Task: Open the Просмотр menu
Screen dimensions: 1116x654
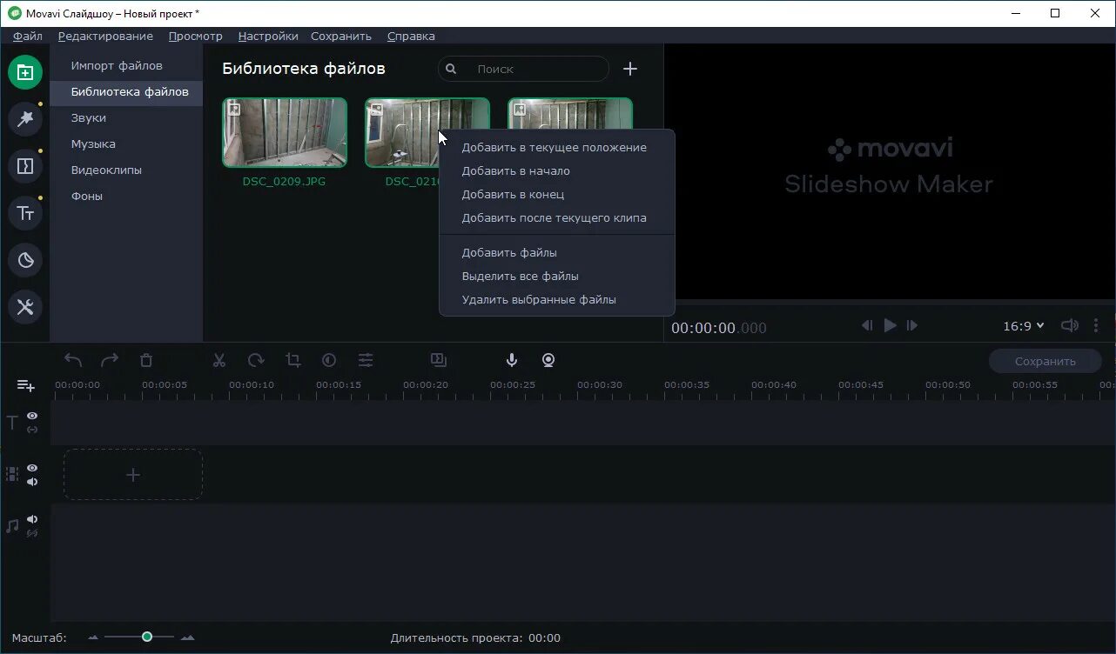Action: (x=196, y=36)
